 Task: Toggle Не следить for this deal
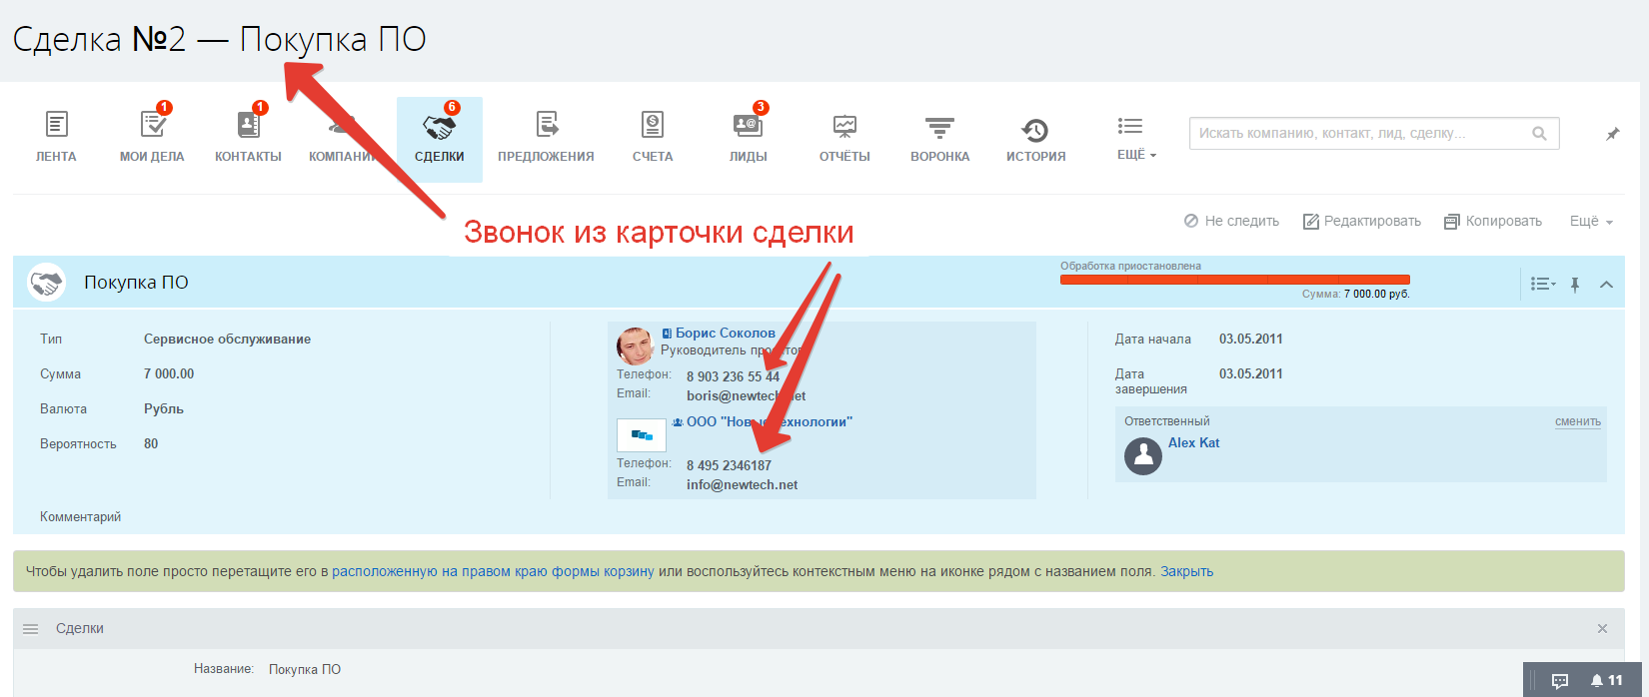pos(1231,222)
